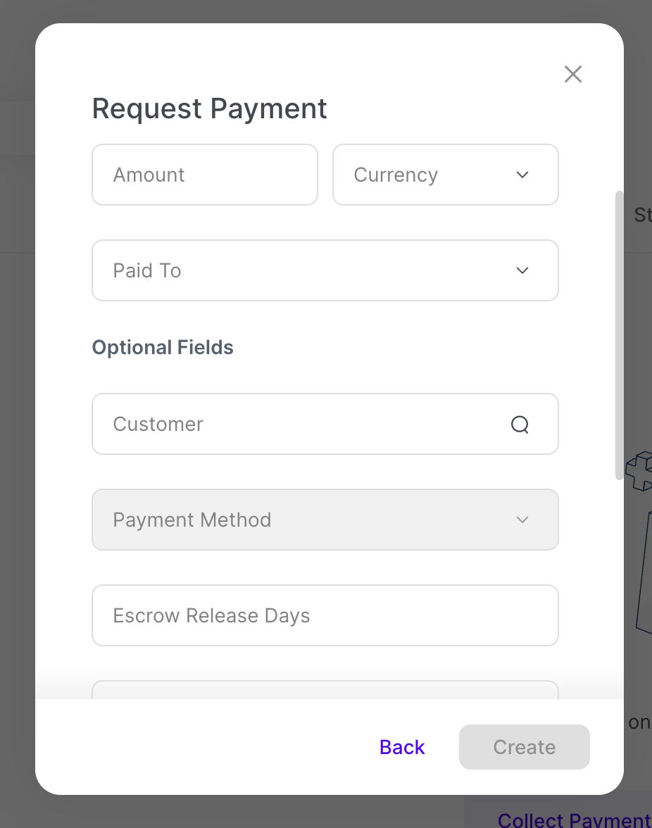The height and width of the screenshot is (828, 652).
Task: Click the plus-shaped illustration at right edge
Action: (639, 471)
